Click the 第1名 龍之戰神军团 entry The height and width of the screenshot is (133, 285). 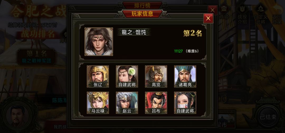click(x=36, y=57)
